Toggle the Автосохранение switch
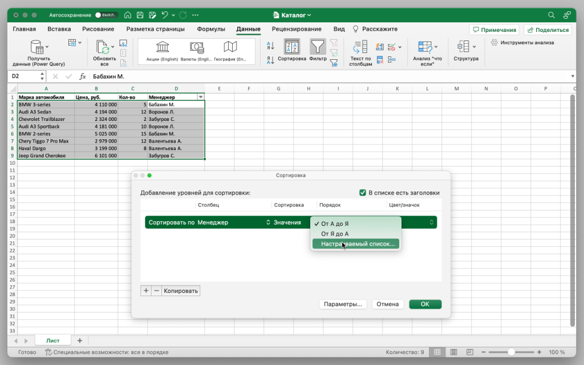584x365 pixels. (x=106, y=15)
